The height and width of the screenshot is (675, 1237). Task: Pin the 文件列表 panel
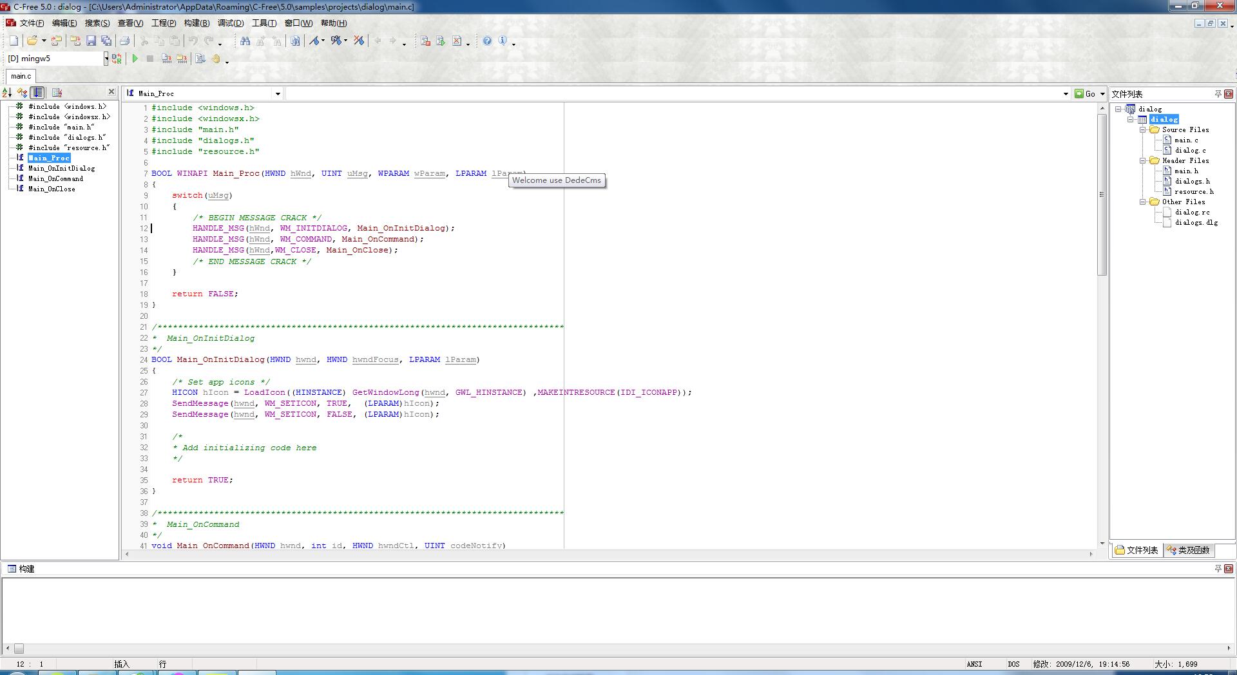[x=1218, y=94]
